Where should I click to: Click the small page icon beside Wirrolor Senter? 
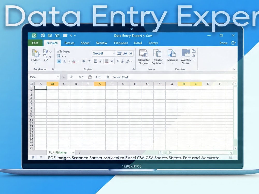point(194,51)
